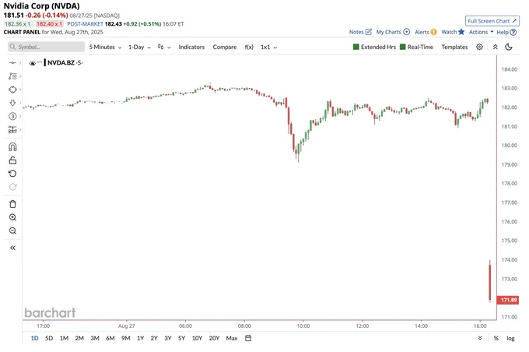
Task: Select the 3Y range tab
Action: coord(168,338)
